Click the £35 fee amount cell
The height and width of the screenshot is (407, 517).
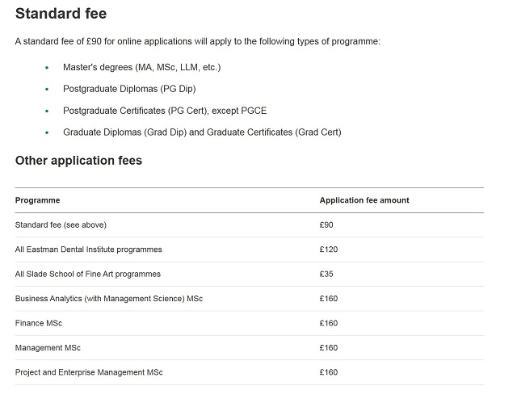point(326,275)
